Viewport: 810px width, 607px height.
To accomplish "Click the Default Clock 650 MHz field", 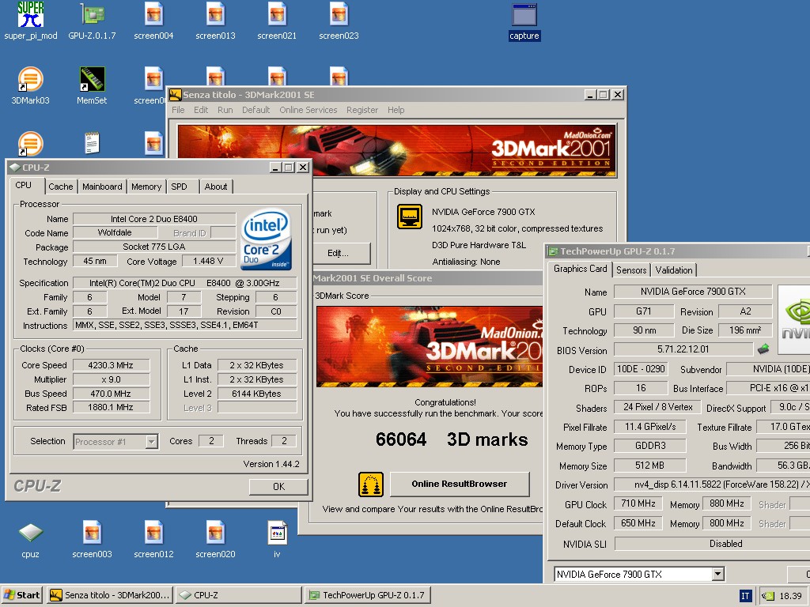I will pos(638,523).
